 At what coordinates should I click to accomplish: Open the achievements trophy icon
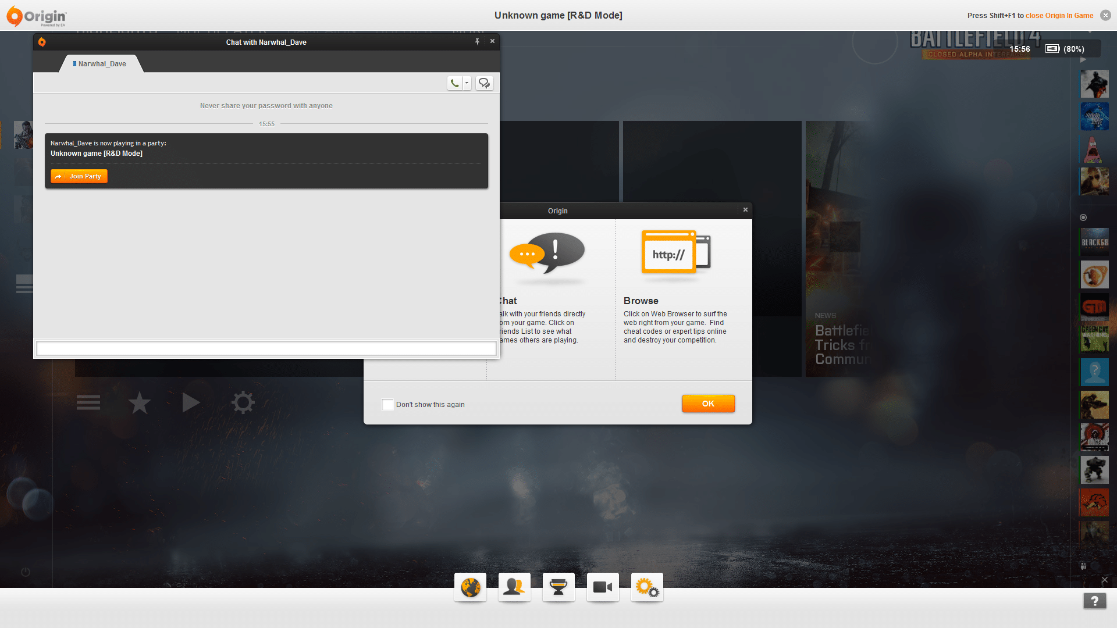[x=558, y=587]
